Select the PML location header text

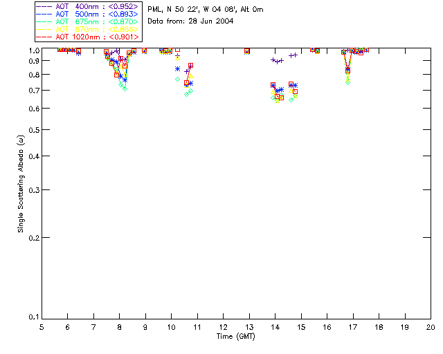(x=206, y=9)
